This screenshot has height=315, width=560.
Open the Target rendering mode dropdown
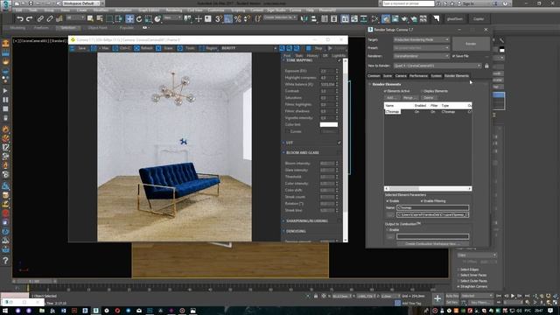[x=422, y=39]
